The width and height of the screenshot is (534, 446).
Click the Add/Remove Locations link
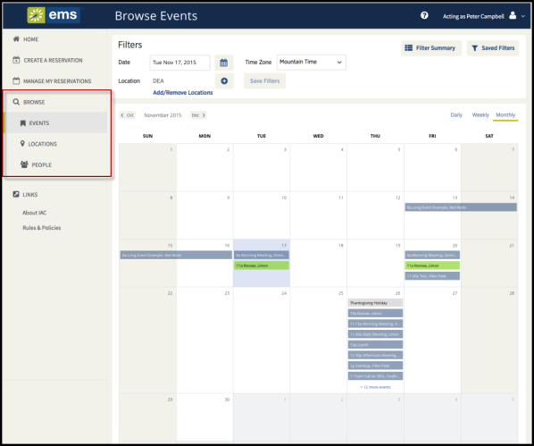click(x=182, y=93)
